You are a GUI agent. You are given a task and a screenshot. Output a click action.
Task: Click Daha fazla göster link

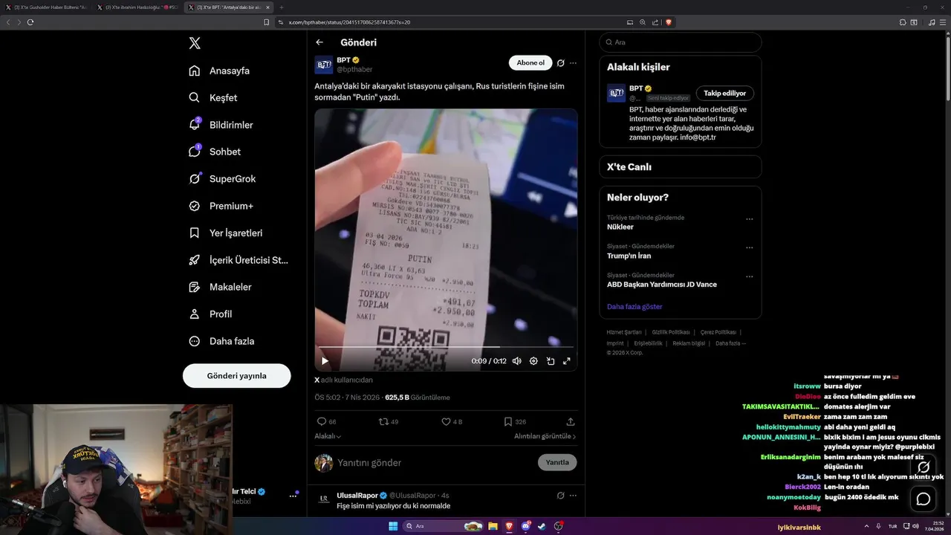[634, 306]
